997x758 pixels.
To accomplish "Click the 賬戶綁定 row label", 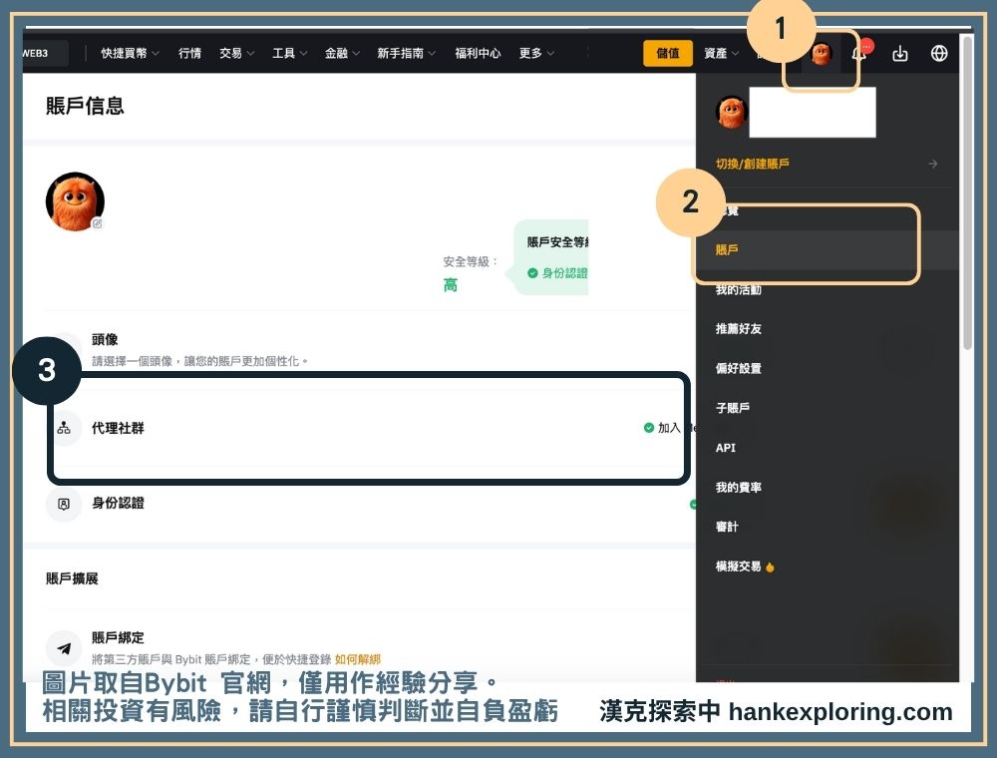I will 118,637.
